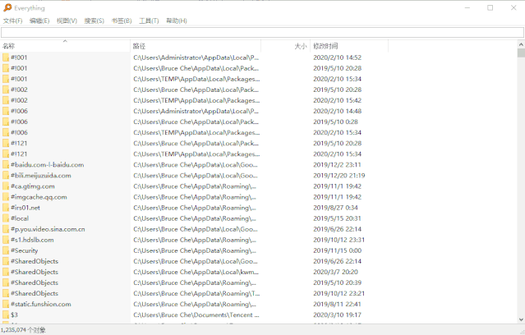Viewport: 525px width, 335px height.
Task: Open the 文件(F) menu
Action: click(12, 21)
